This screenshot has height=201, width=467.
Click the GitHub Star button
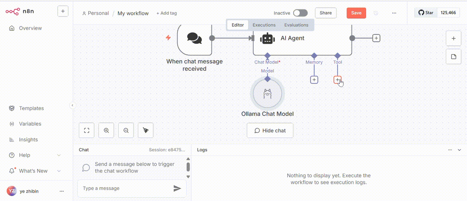[426, 13]
